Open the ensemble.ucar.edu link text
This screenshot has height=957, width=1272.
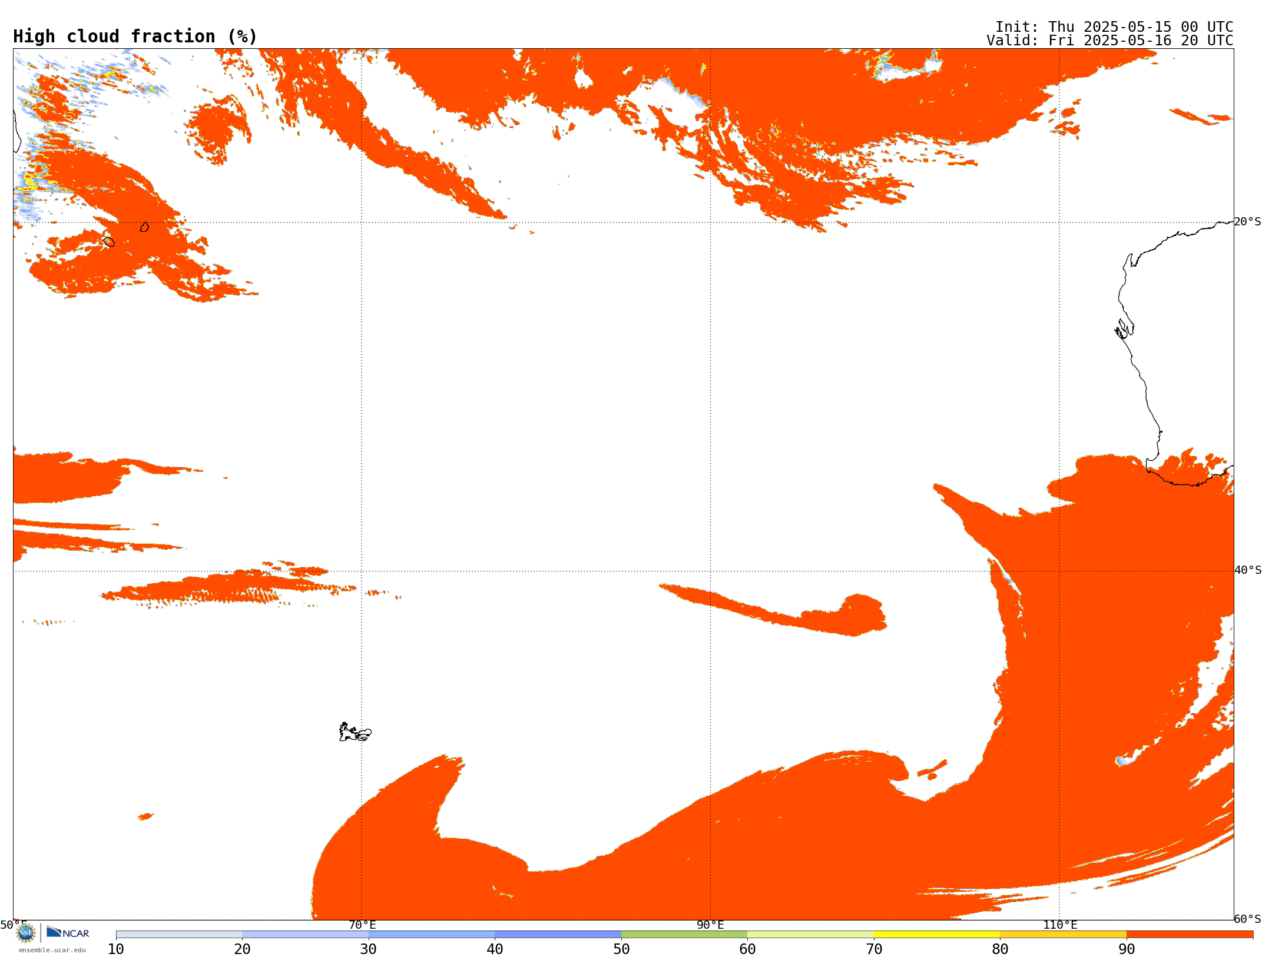tap(52, 950)
